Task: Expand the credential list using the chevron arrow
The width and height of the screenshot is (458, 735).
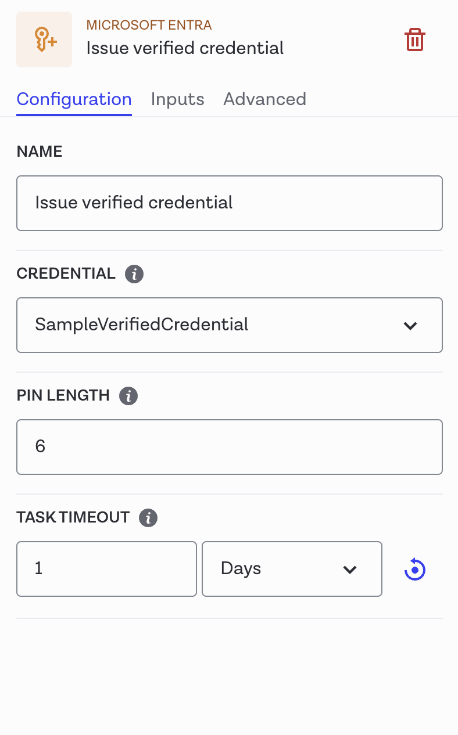Action: [x=410, y=326]
